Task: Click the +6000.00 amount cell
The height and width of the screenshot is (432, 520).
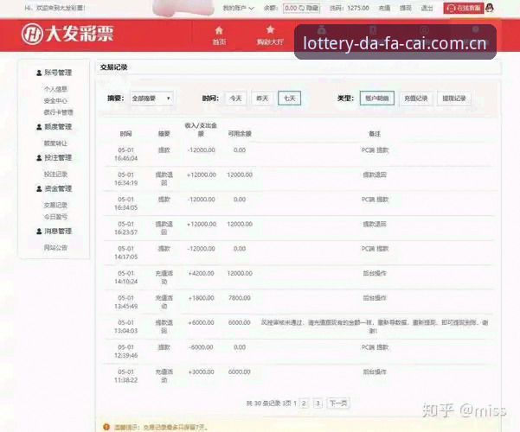Action: pyautogui.click(x=202, y=322)
